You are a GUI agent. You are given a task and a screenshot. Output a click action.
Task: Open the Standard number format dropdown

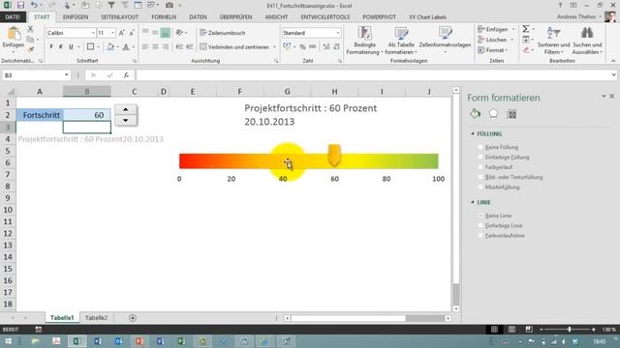pos(338,33)
